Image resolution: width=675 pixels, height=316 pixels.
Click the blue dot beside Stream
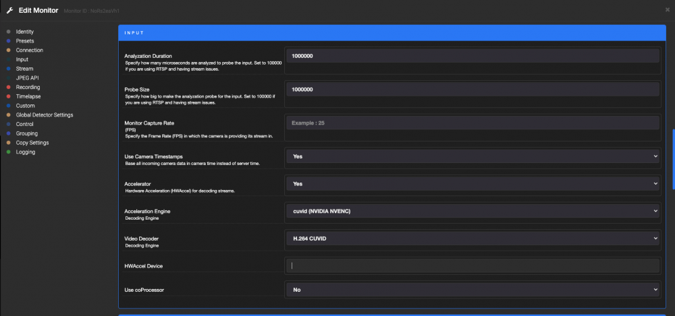(x=9, y=69)
